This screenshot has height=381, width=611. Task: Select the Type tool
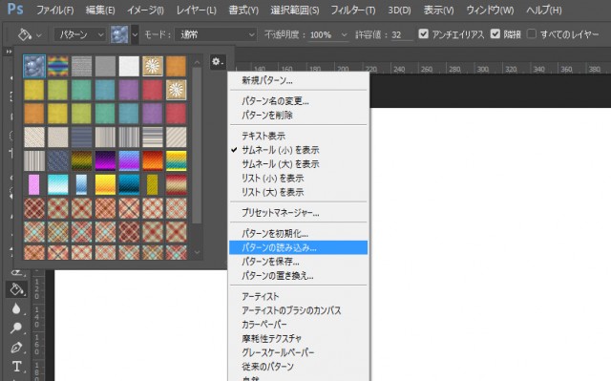point(16,366)
